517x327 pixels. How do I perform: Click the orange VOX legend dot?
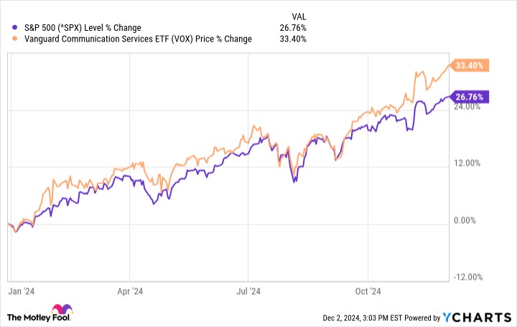[x=14, y=39]
